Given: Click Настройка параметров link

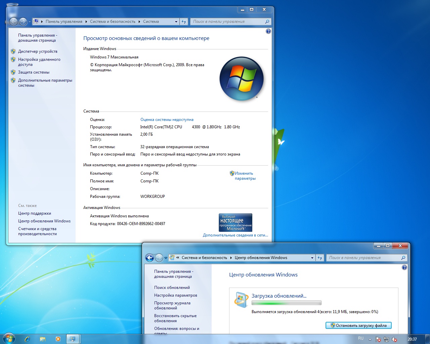Looking at the screenshot, I should (x=176, y=295).
